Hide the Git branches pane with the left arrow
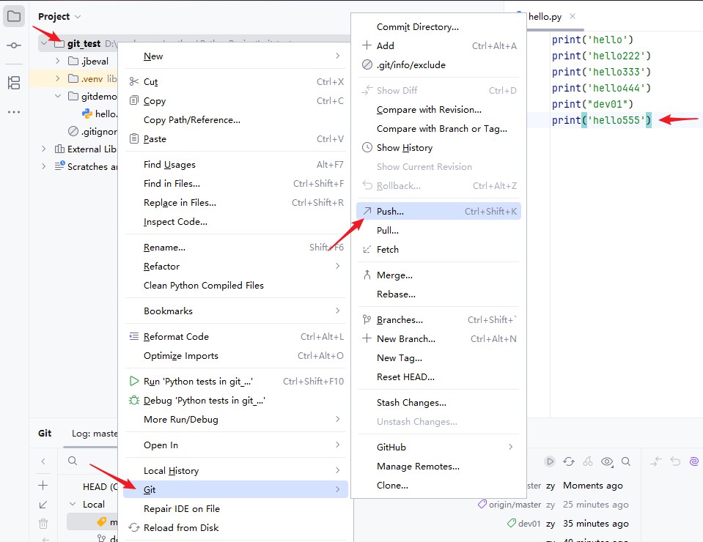The image size is (703, 542). pyautogui.click(x=43, y=461)
